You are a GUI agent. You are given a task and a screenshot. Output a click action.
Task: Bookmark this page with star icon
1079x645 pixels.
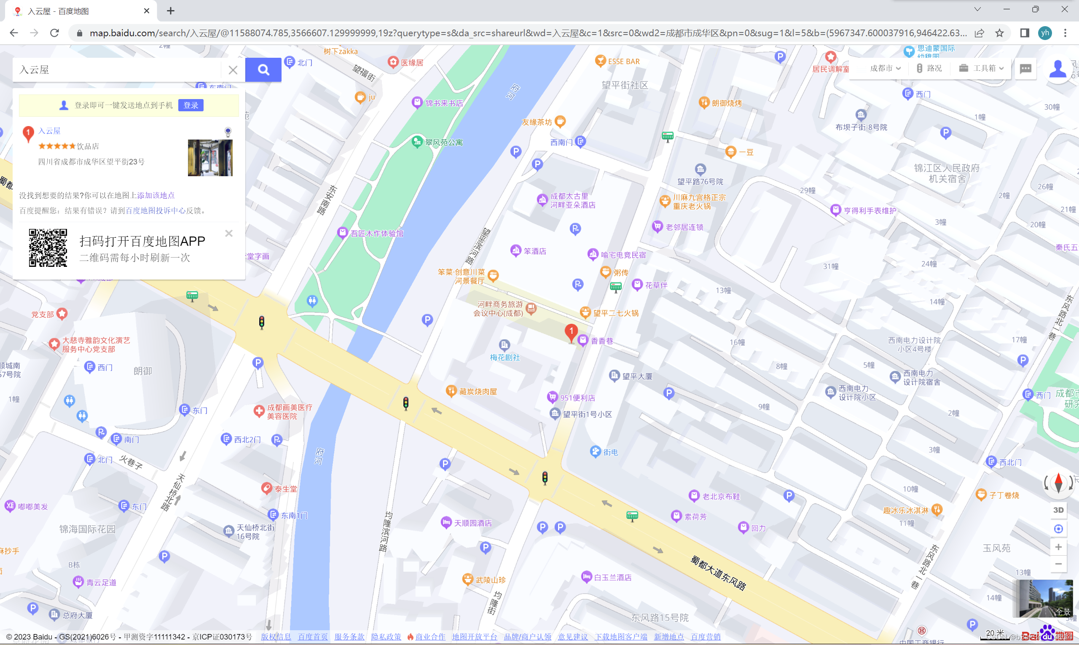(x=999, y=33)
